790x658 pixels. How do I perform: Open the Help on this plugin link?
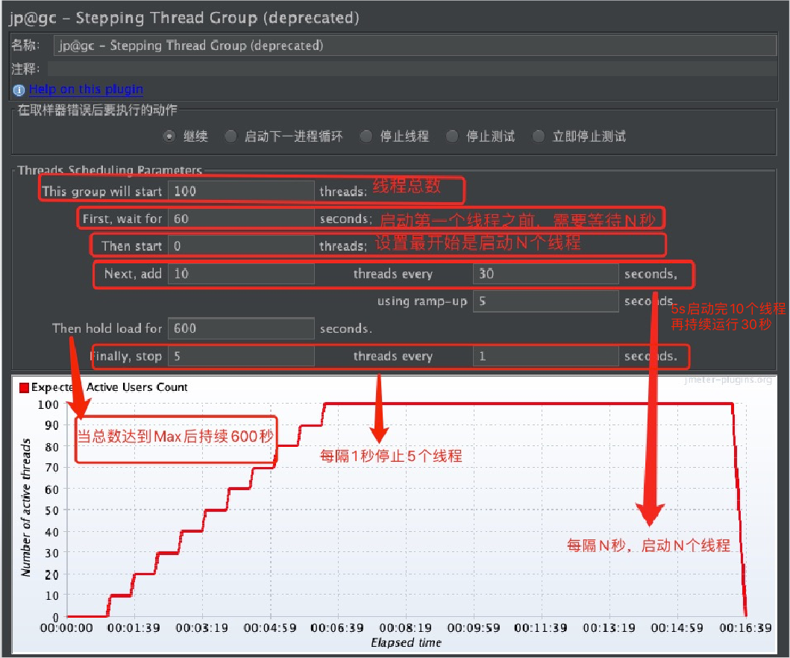(x=86, y=90)
